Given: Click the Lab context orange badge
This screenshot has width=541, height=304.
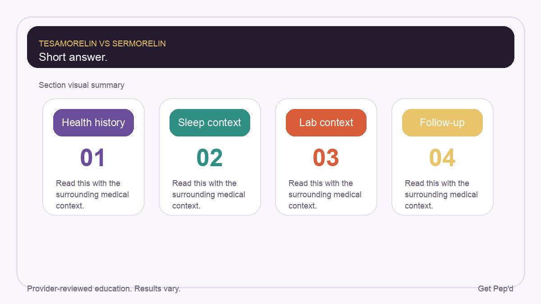Looking at the screenshot, I should 326,123.
